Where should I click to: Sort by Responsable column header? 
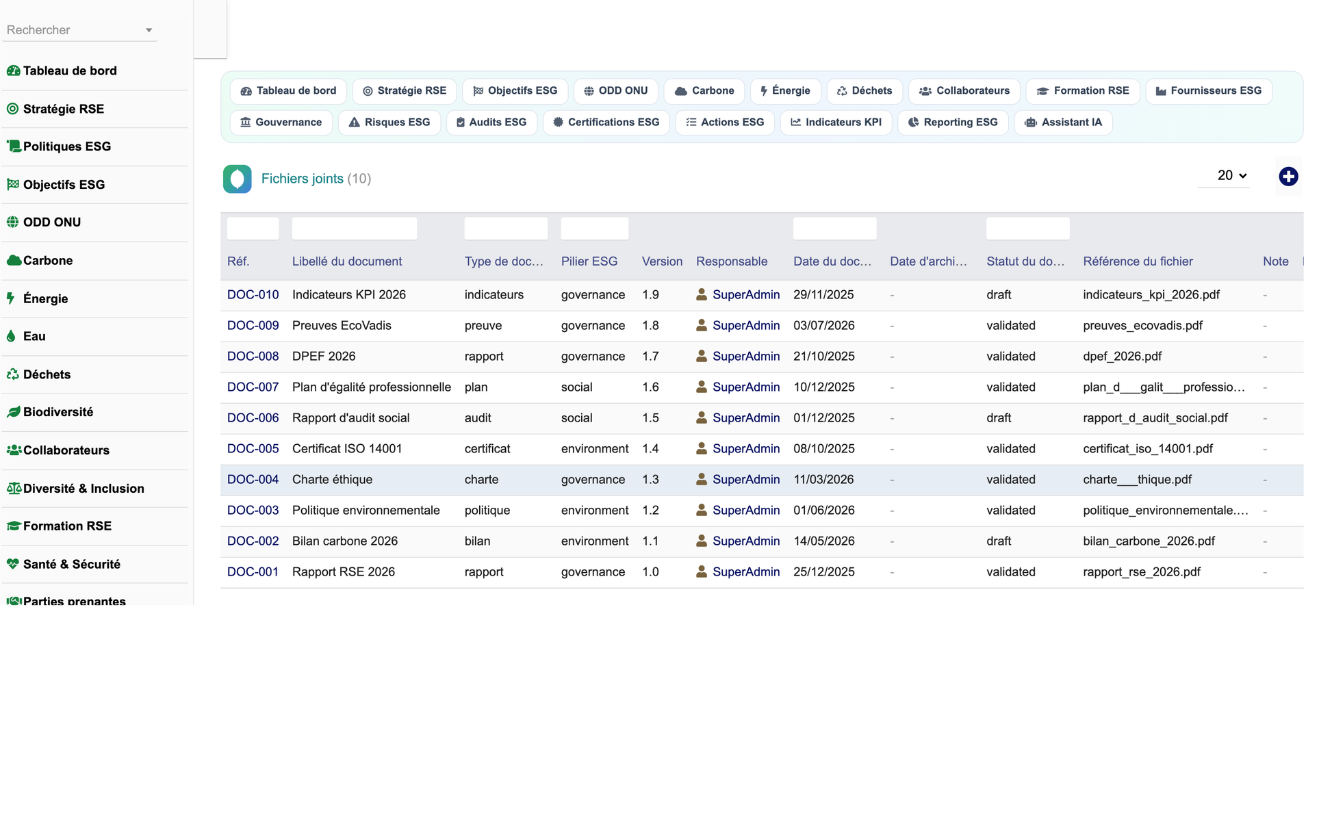click(x=732, y=261)
